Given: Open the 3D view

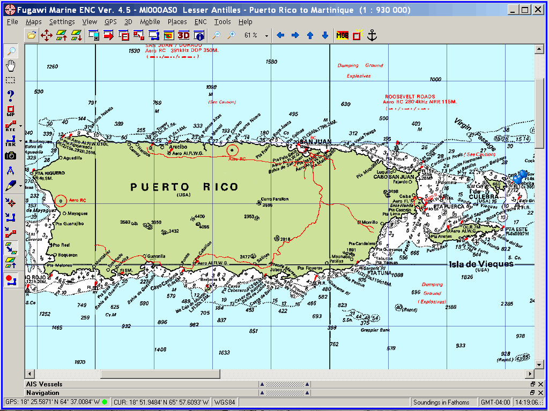Looking at the screenshot, I should (183, 35).
